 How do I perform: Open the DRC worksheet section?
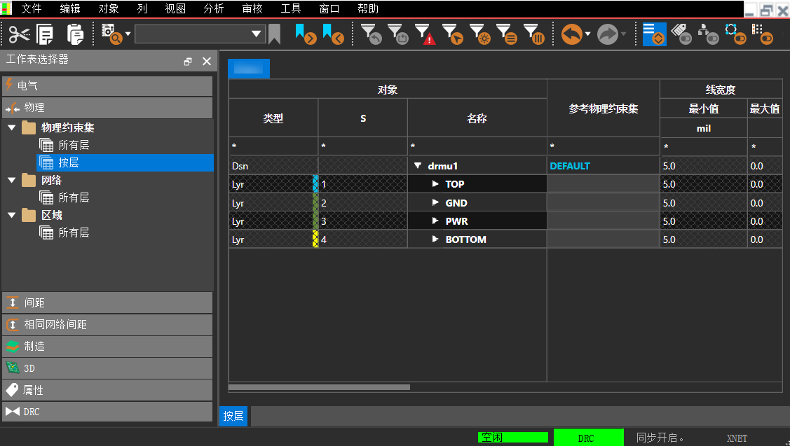pos(107,412)
